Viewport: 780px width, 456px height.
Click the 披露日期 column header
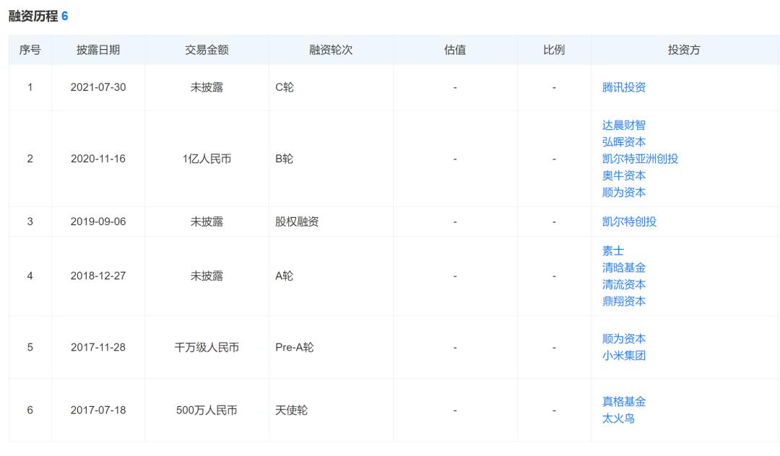click(x=98, y=50)
